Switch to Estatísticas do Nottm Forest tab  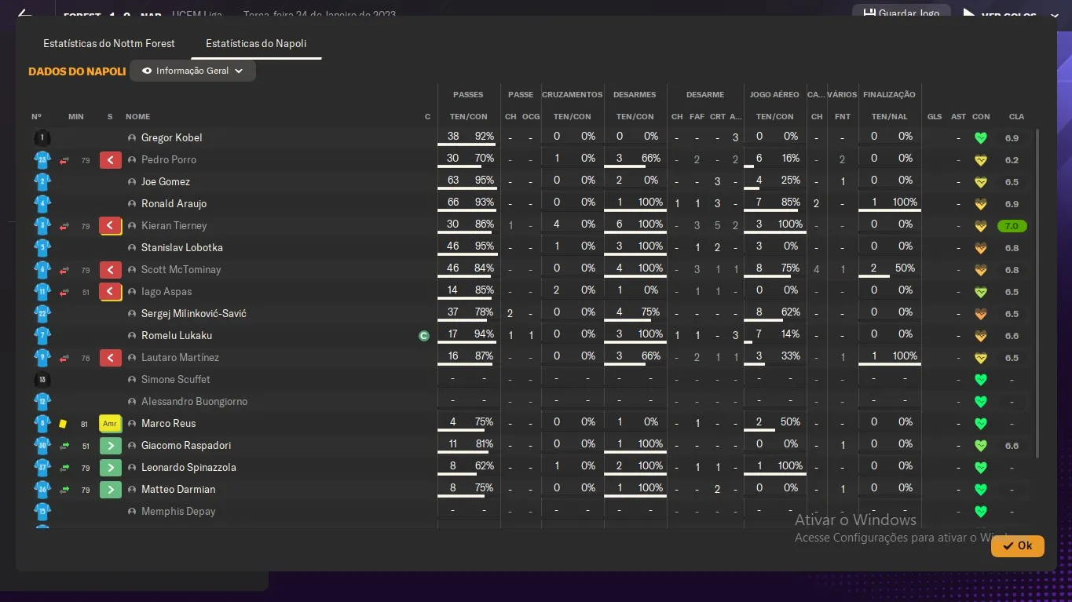click(109, 43)
